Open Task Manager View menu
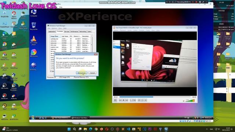 tap(60, 28)
